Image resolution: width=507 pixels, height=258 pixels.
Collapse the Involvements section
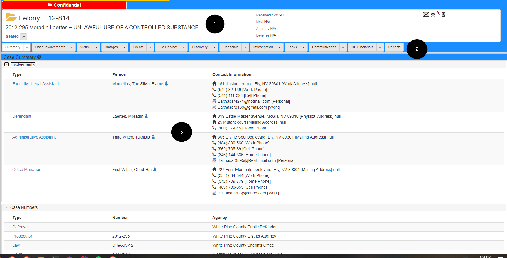(x=6, y=64)
